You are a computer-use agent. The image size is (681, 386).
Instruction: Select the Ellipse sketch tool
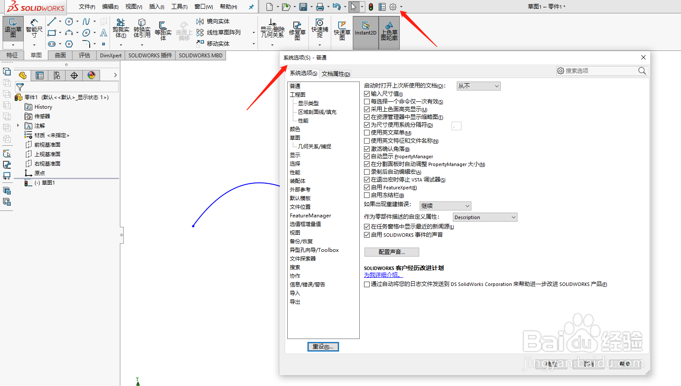point(86,33)
